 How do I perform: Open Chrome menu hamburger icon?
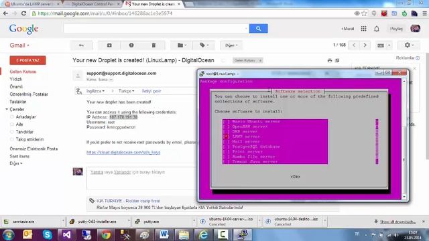424,13
